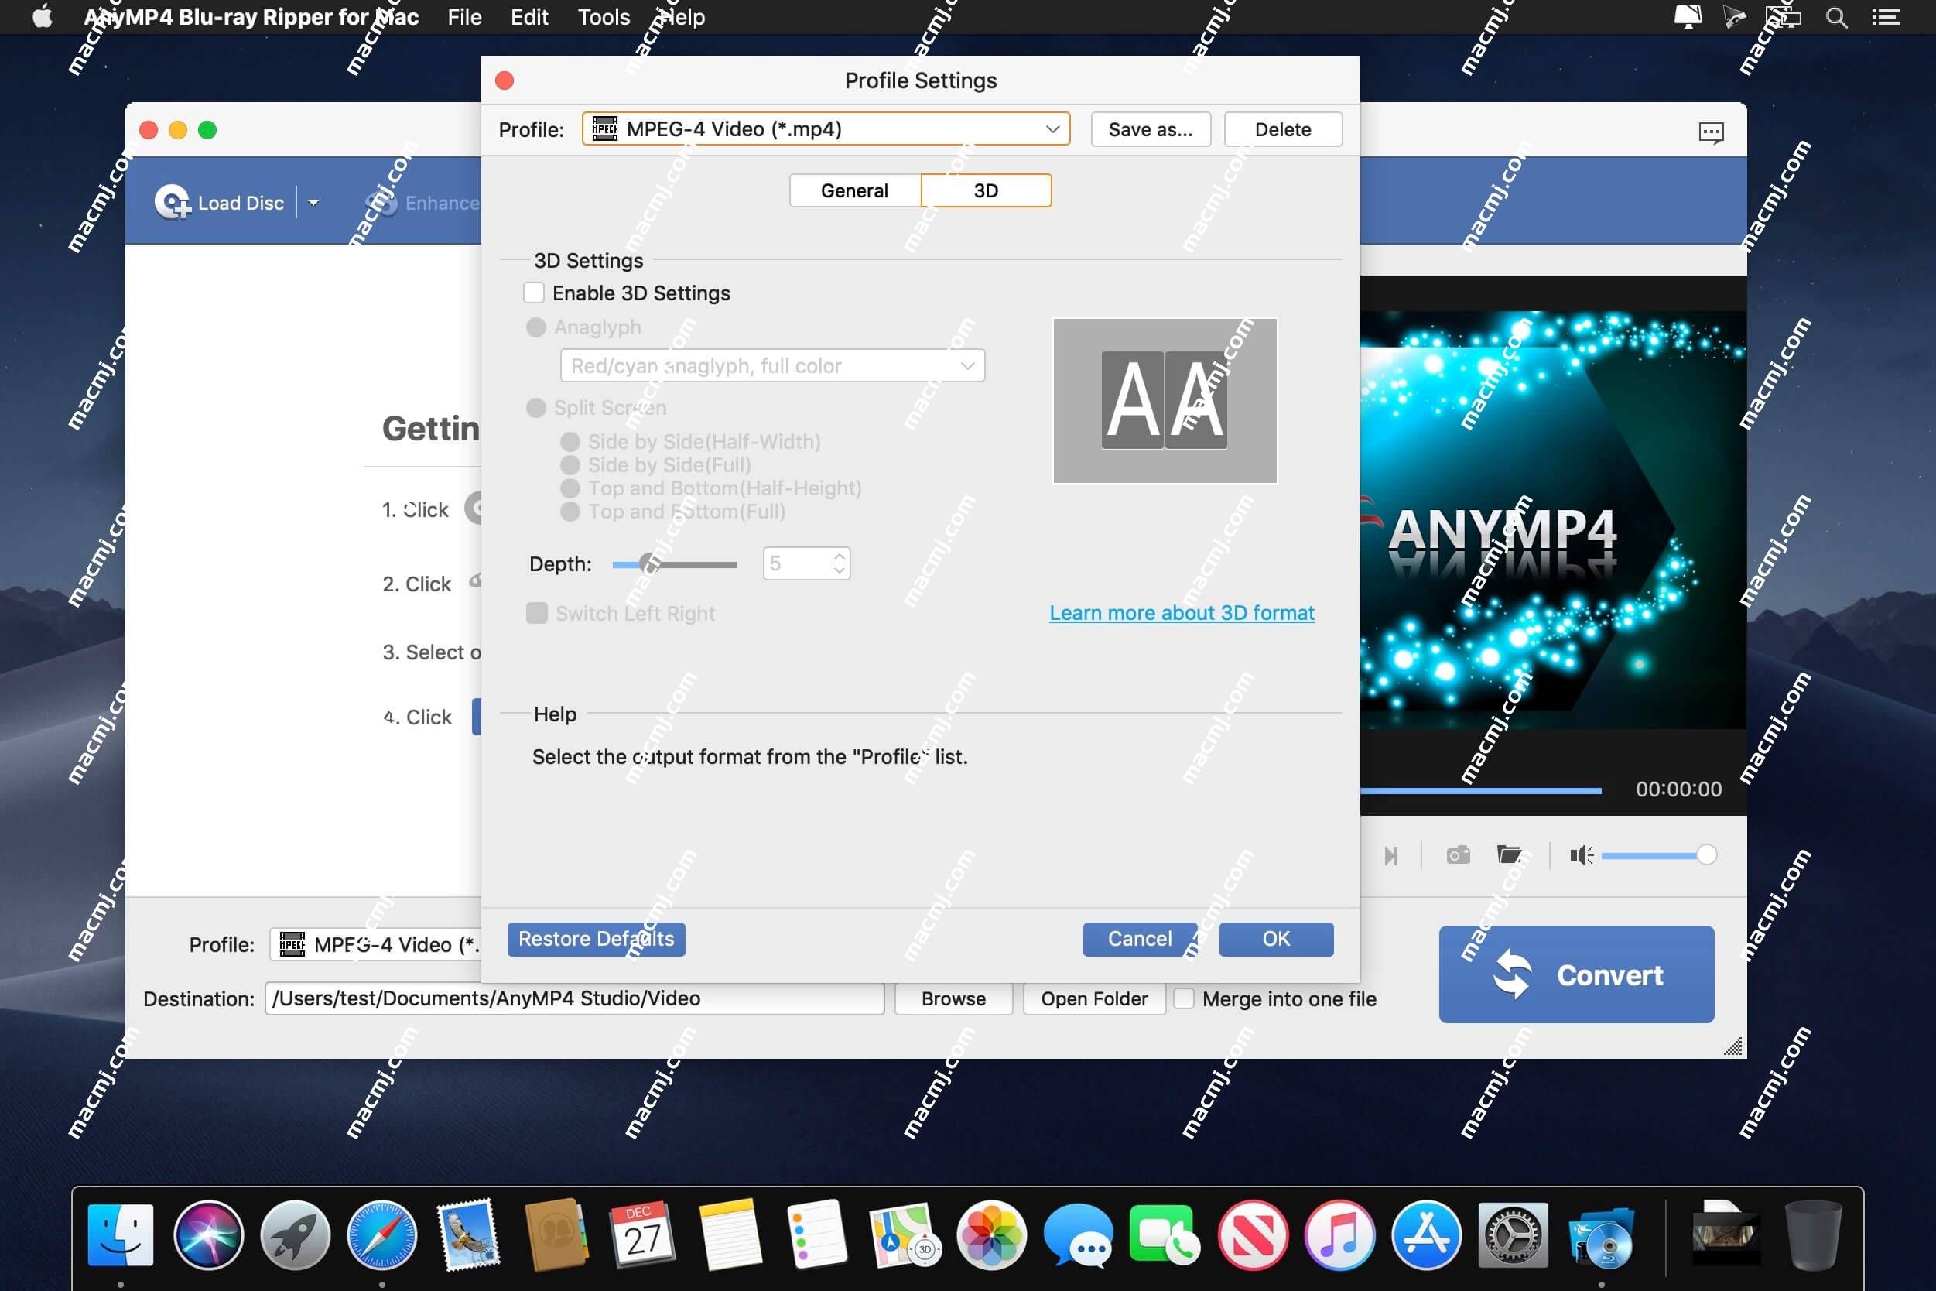Viewport: 1936px width, 1291px height.
Task: Open FaceTime app in Dock
Action: (1165, 1236)
